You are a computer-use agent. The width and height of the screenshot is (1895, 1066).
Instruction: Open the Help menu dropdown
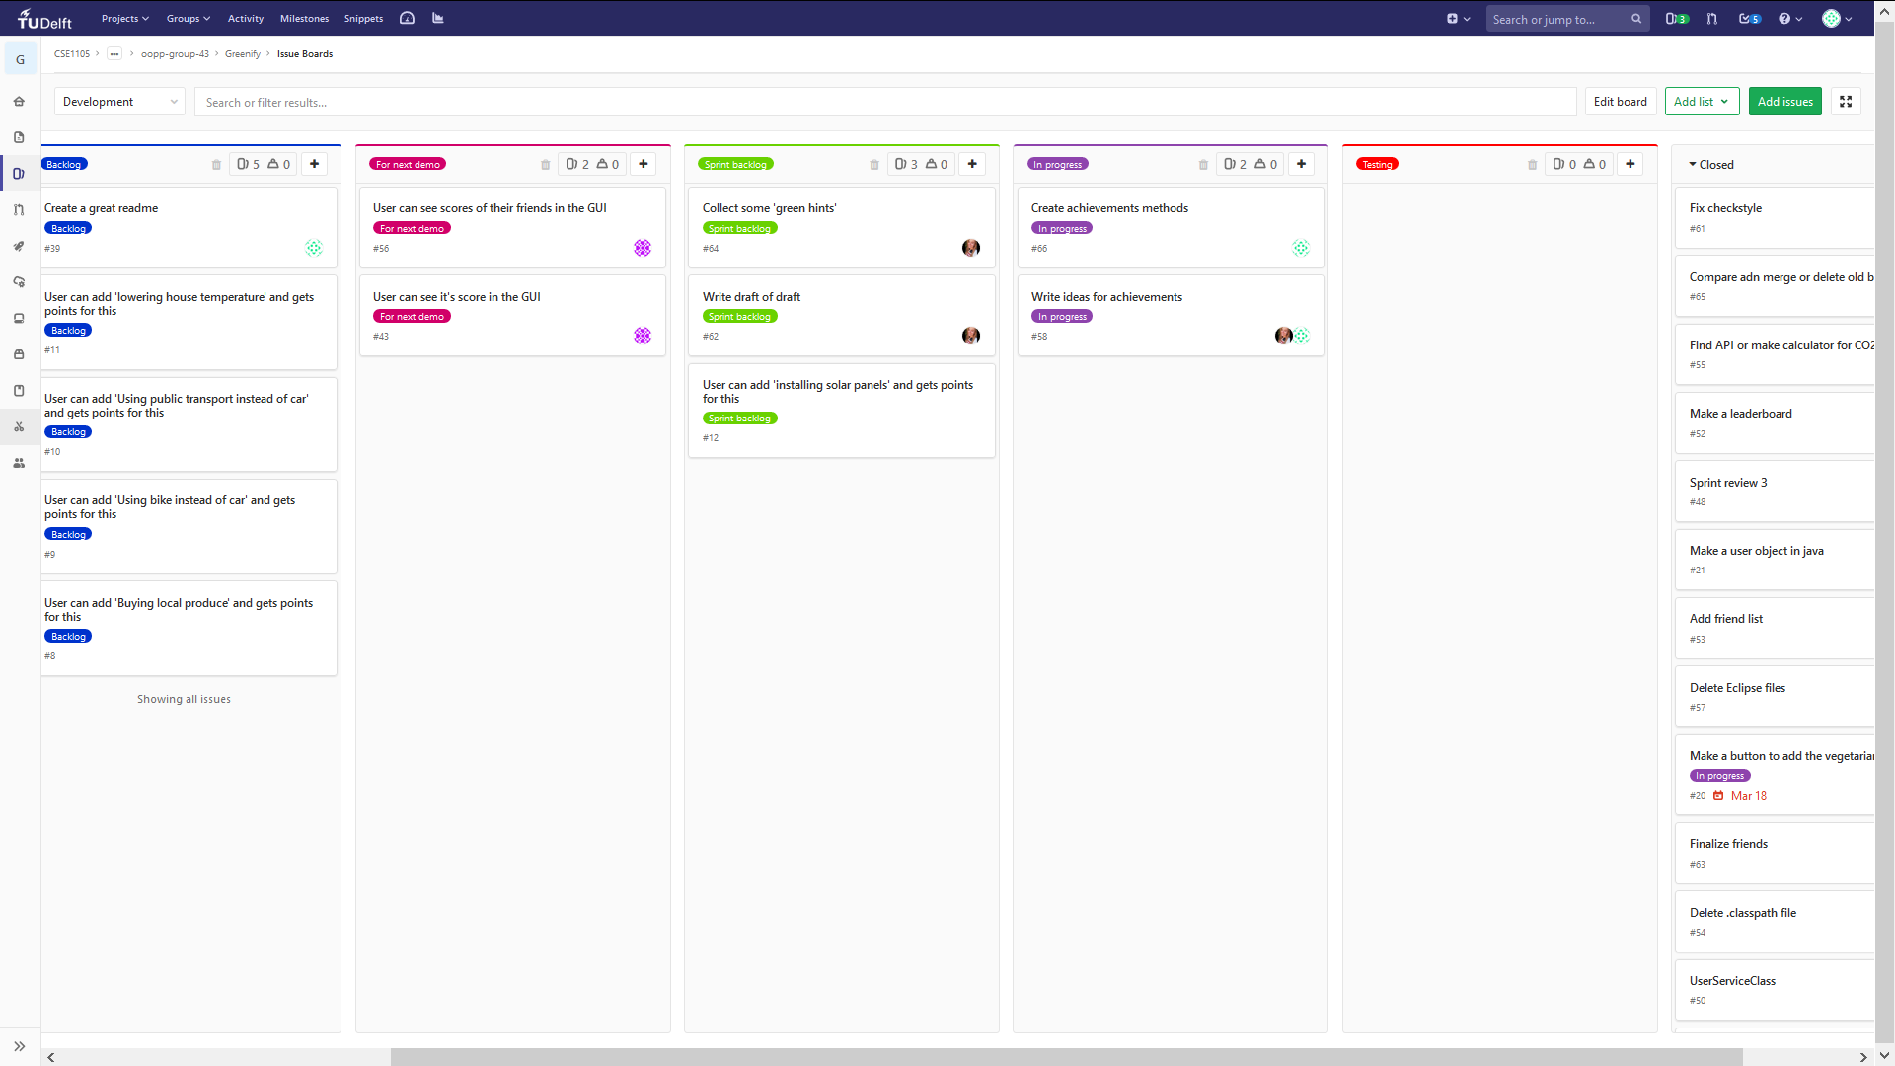click(x=1789, y=19)
